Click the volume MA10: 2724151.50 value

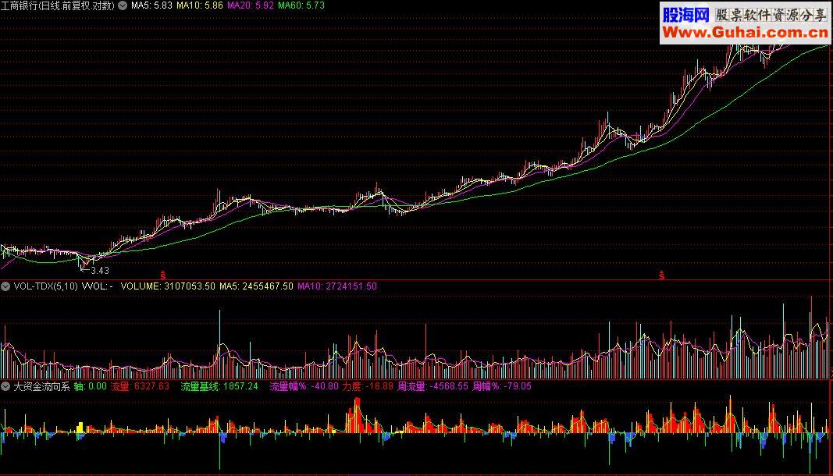click(x=337, y=286)
